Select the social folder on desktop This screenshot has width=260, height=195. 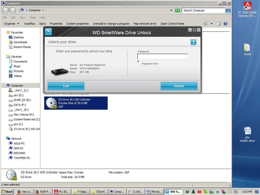(x=247, y=50)
